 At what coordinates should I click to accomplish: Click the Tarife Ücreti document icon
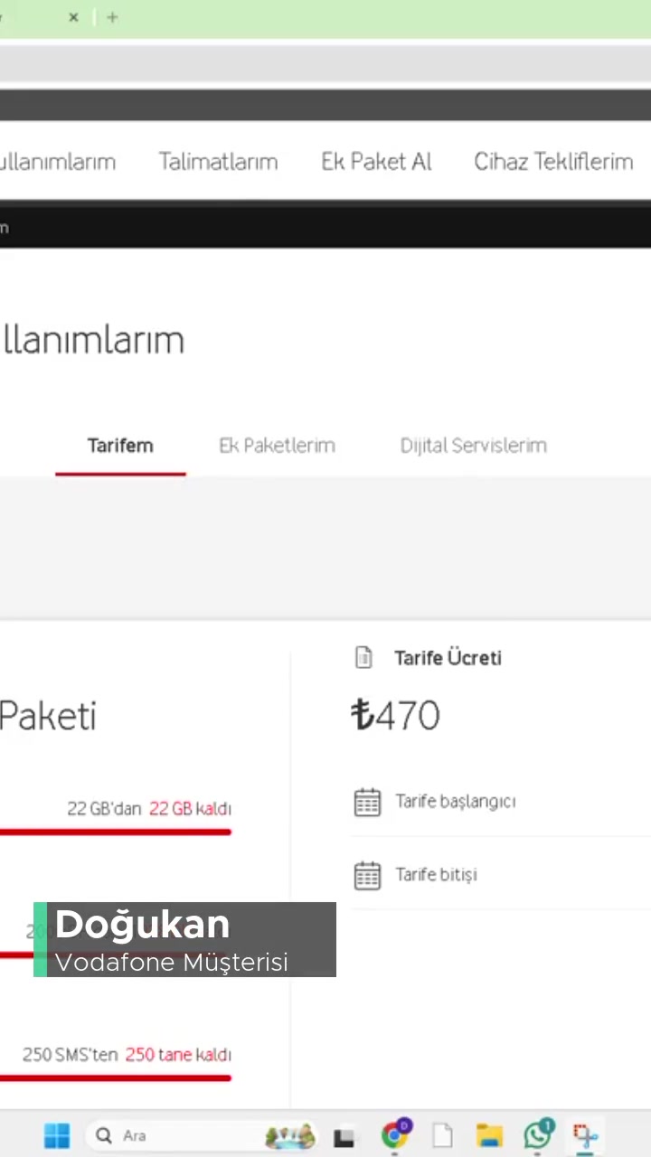point(363,658)
